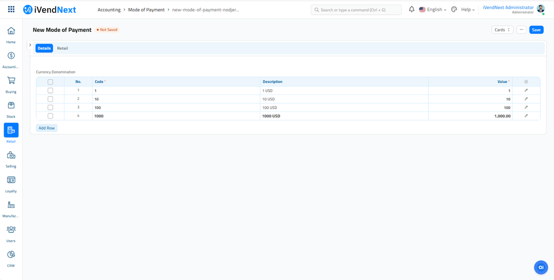Edit row 3 with pencil icon
The width and height of the screenshot is (554, 280).
point(526,108)
